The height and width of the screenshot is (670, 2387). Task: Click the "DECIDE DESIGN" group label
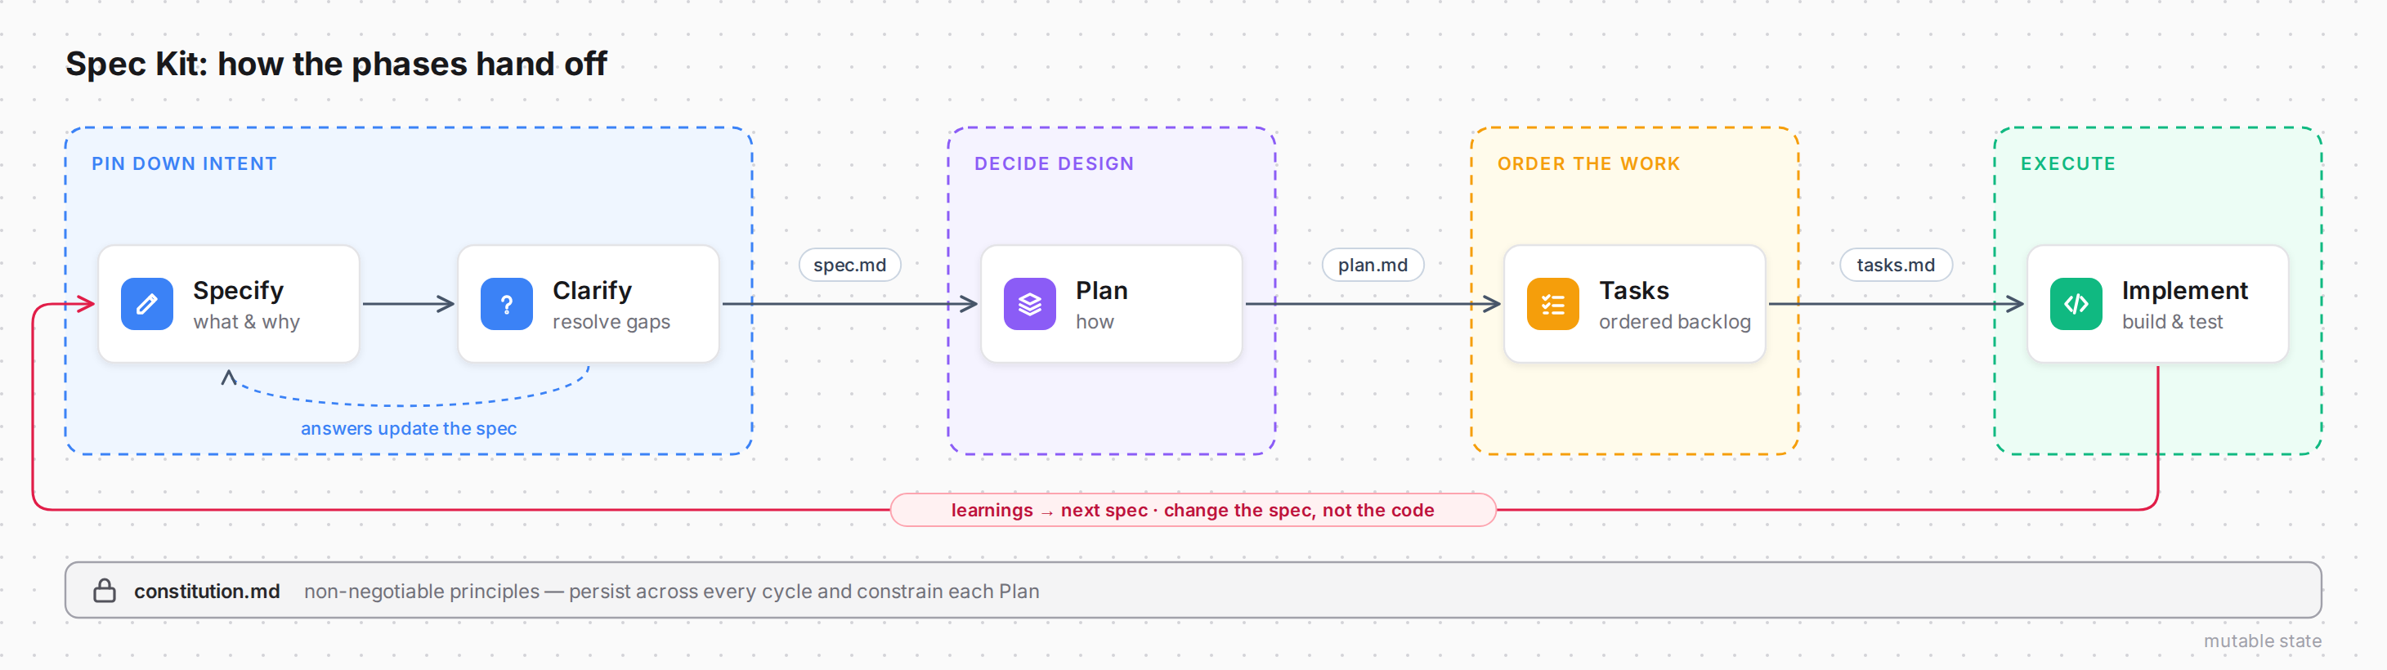pos(1055,164)
